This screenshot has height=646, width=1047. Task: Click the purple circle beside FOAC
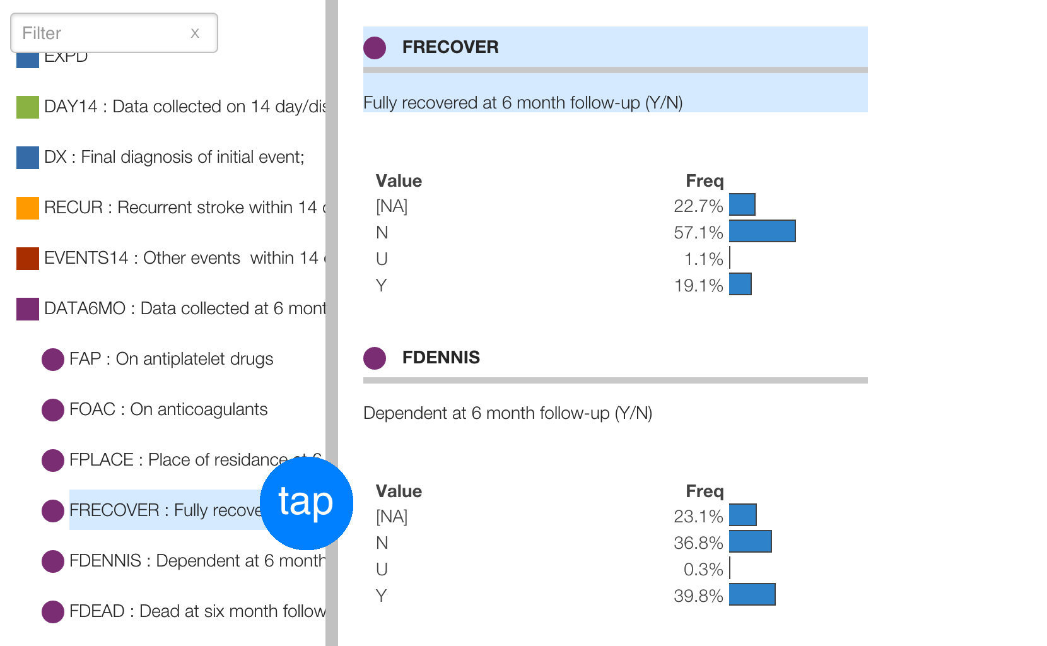tap(53, 409)
